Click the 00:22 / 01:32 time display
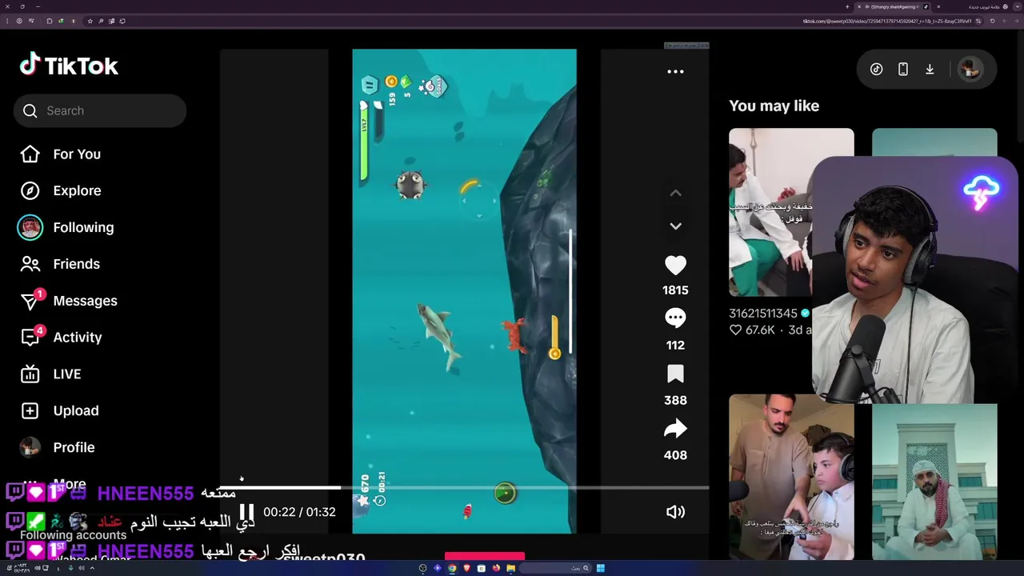This screenshot has width=1024, height=576. pos(299,512)
